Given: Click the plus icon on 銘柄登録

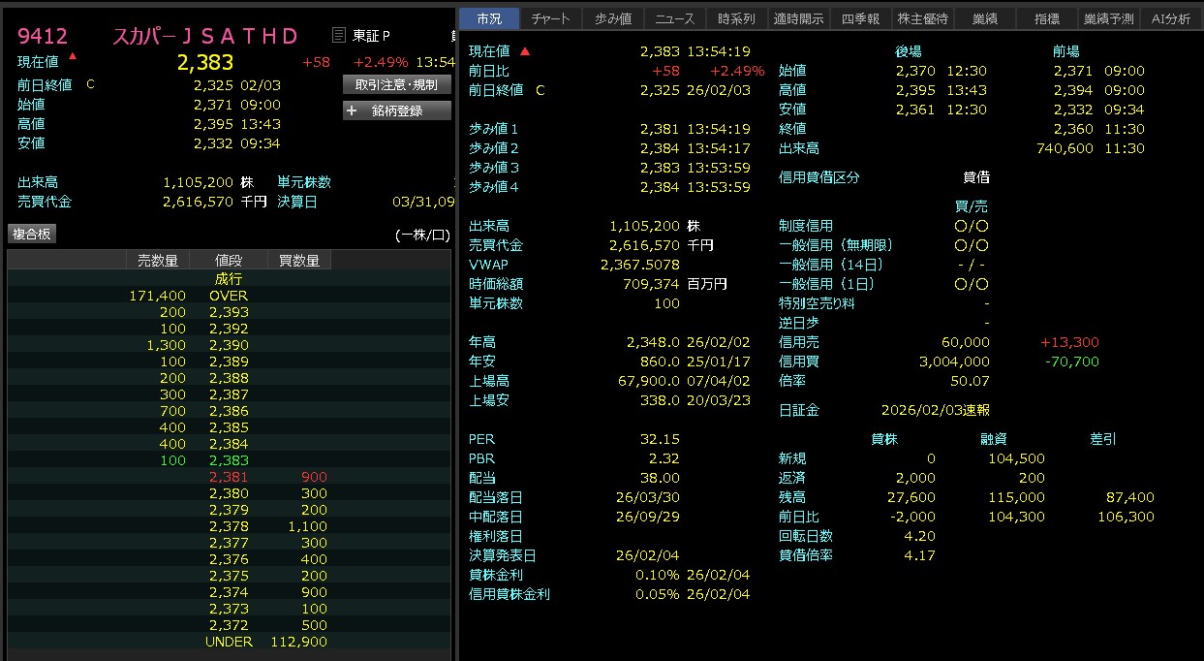Looking at the screenshot, I should (x=353, y=110).
